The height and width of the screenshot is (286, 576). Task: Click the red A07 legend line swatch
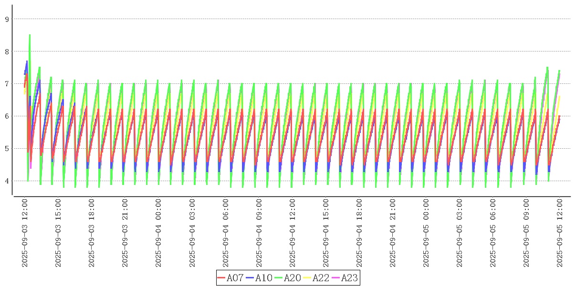221,278
